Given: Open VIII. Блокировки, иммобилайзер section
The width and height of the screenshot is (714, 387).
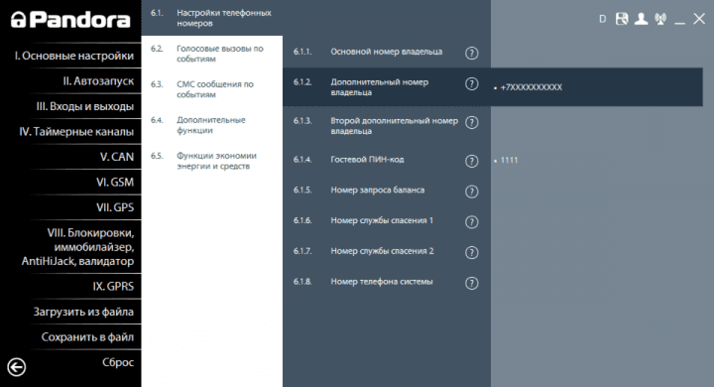Looking at the screenshot, I should pos(78,247).
